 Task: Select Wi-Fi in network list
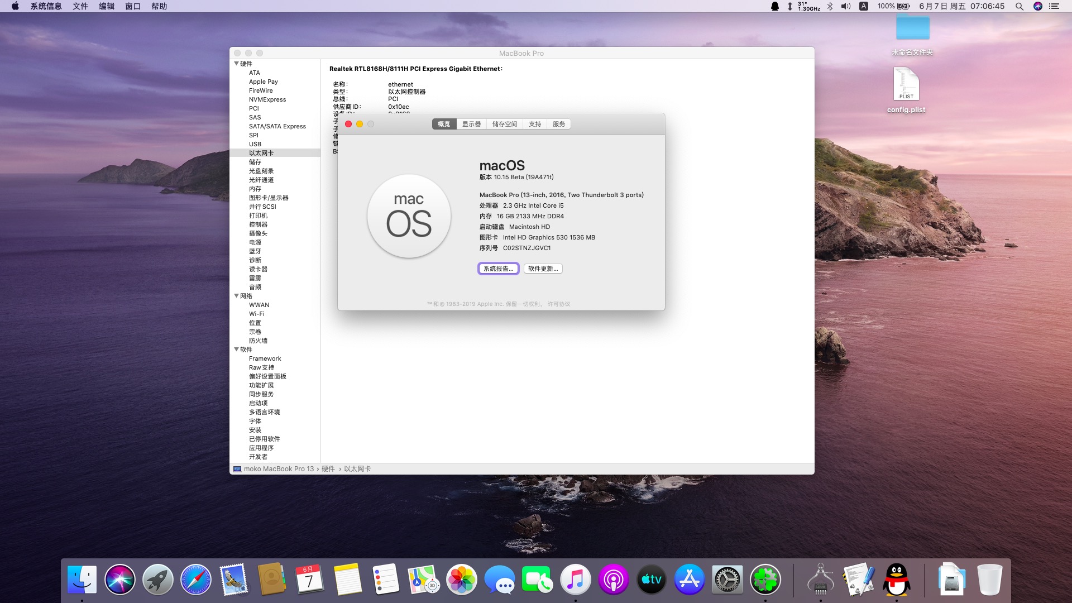point(256,314)
